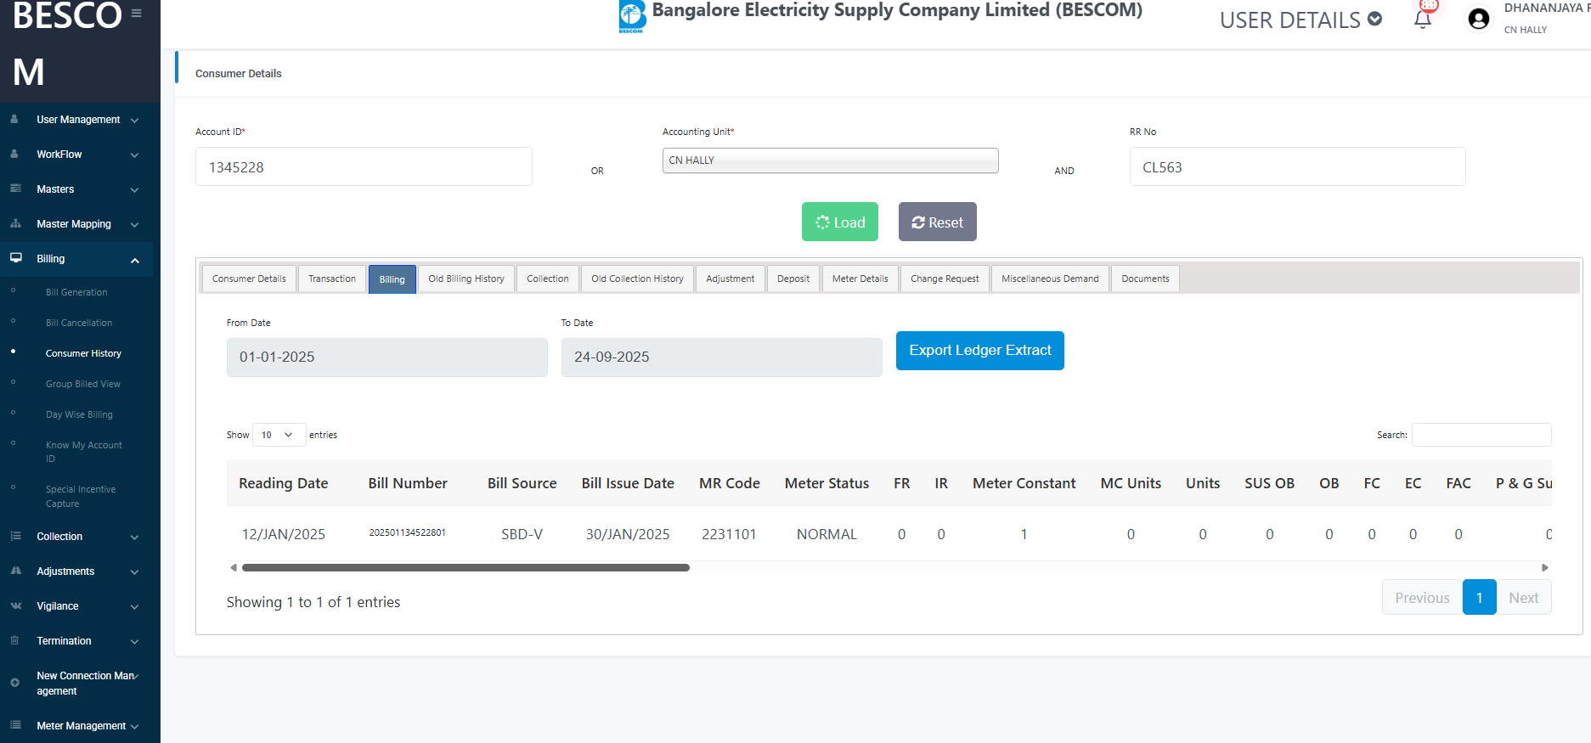
Task: Click the Master Mapping sidebar icon
Action: 15,223
